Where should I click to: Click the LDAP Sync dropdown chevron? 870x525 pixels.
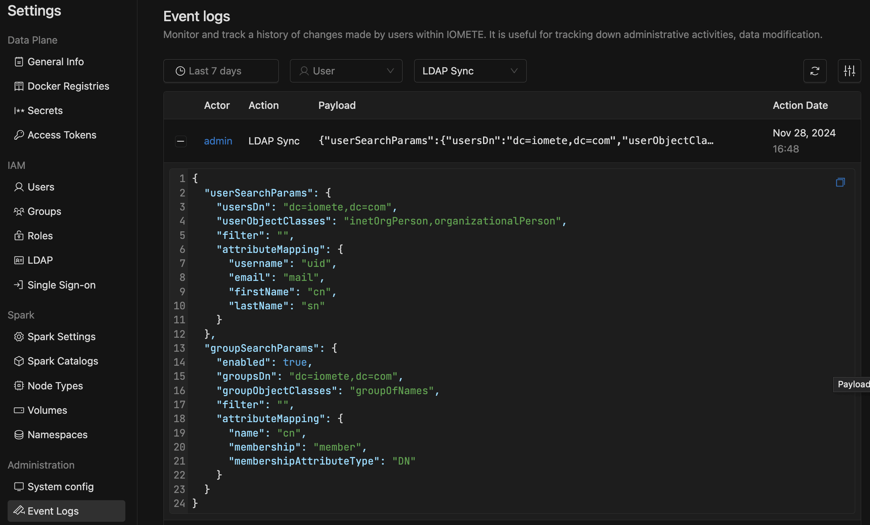coord(514,71)
